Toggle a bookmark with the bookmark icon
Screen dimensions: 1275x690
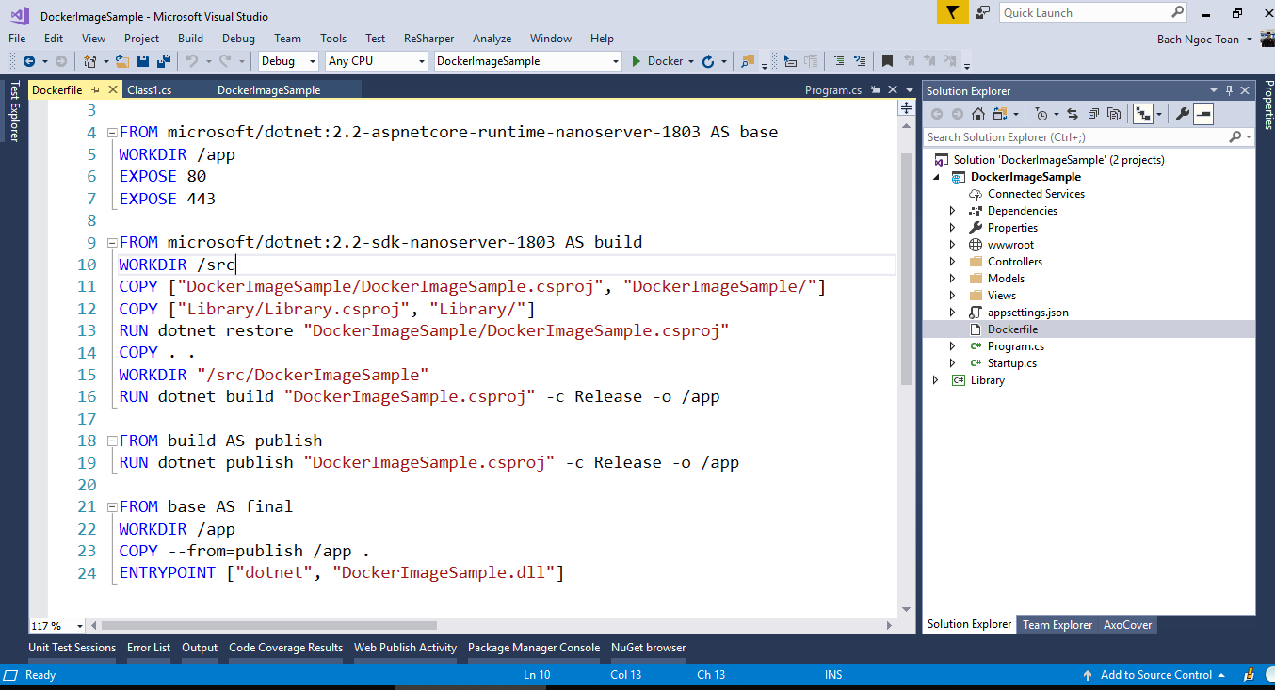pyautogui.click(x=887, y=61)
